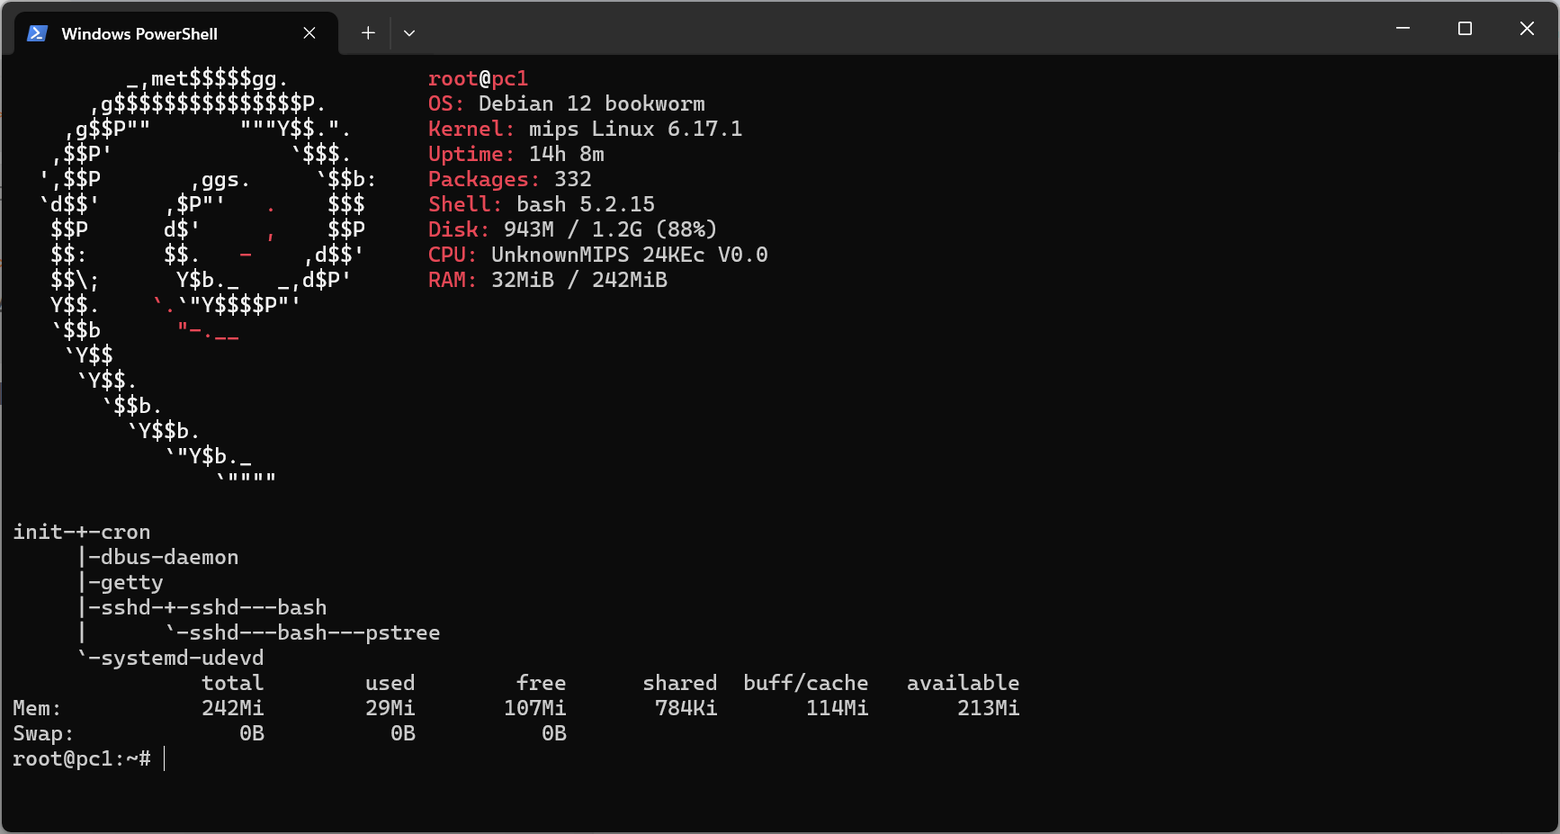
Task: Close the Windows PowerShell tab
Action: tap(309, 33)
